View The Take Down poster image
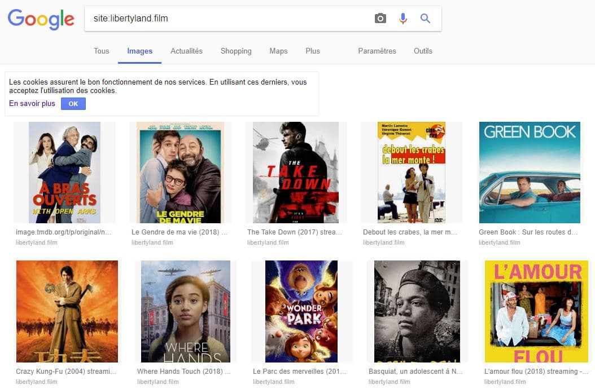 point(296,172)
